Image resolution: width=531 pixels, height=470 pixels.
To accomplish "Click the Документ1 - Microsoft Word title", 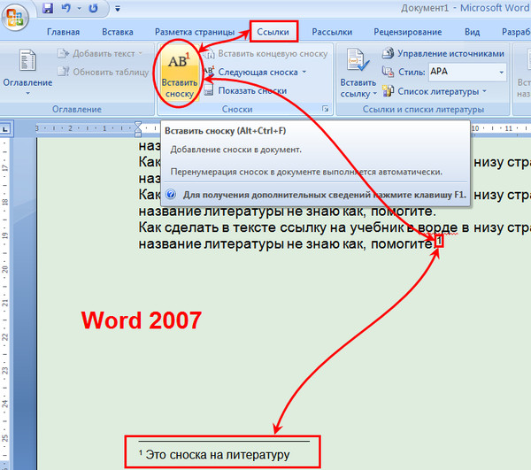I will [466, 7].
